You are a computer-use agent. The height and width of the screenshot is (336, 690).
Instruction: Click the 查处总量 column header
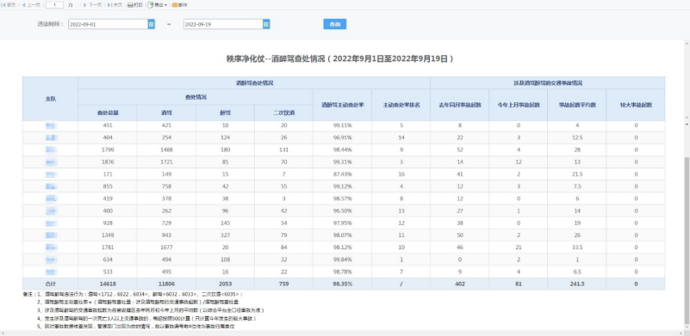[x=108, y=113]
